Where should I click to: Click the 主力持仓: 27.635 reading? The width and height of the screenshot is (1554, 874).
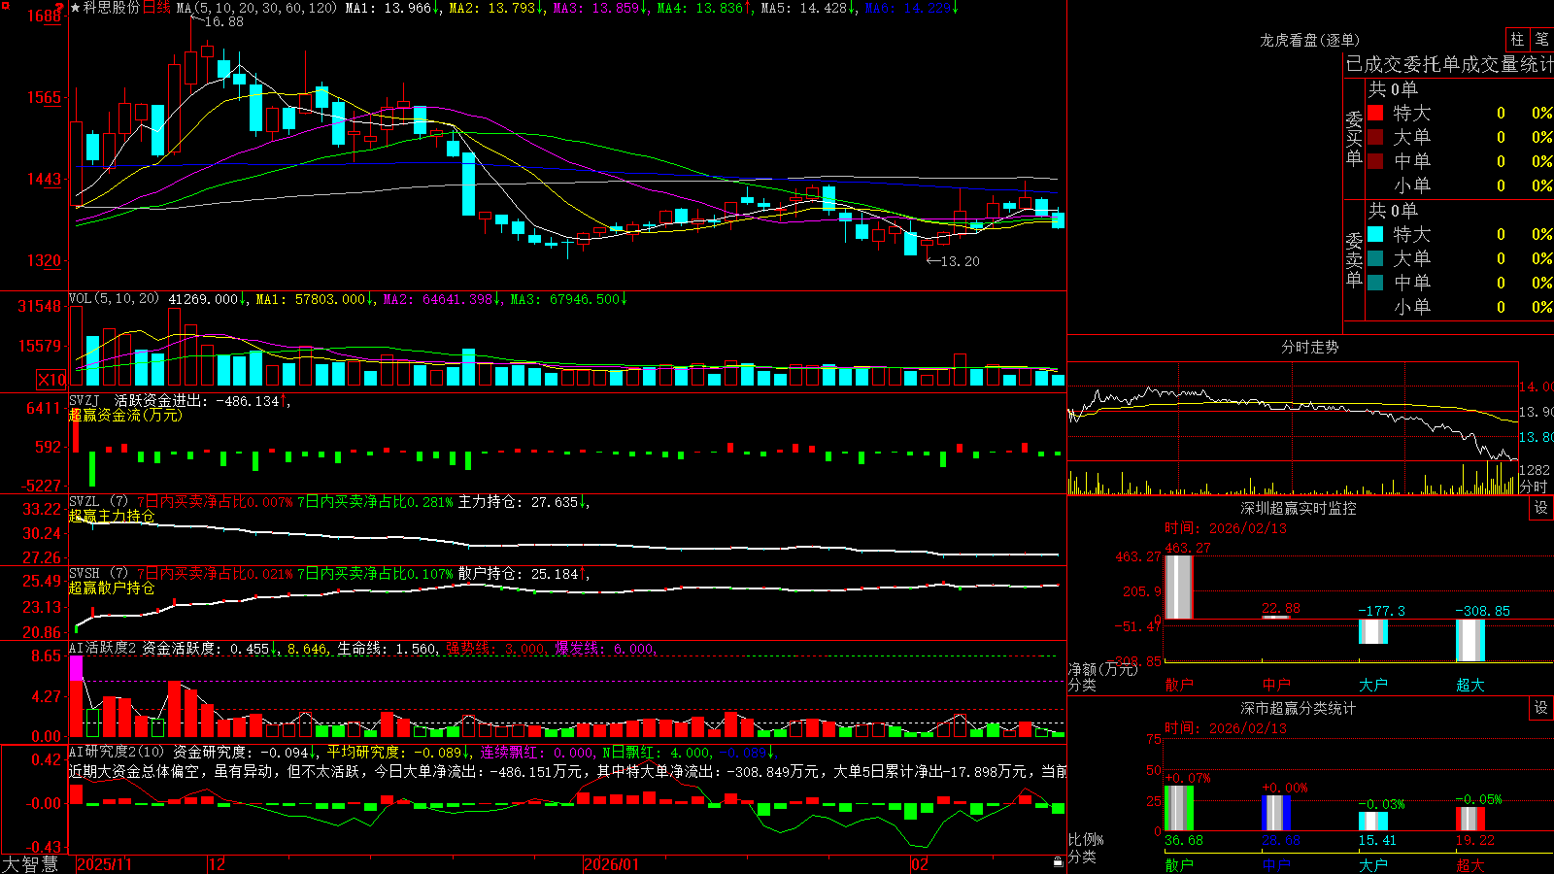(x=519, y=502)
